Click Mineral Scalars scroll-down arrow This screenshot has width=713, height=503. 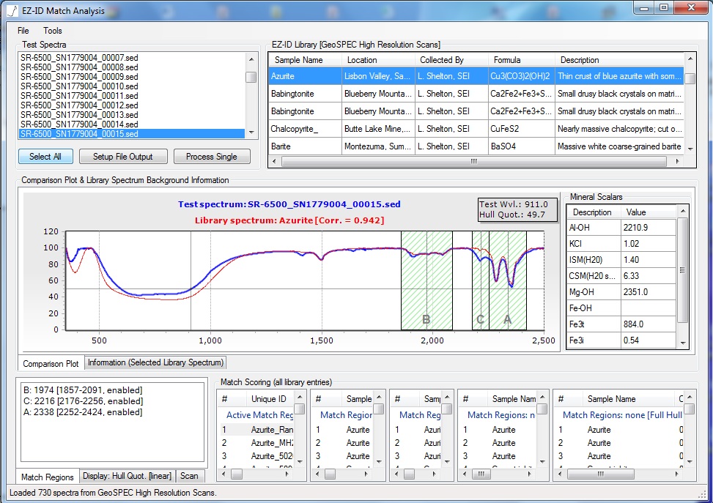683,342
